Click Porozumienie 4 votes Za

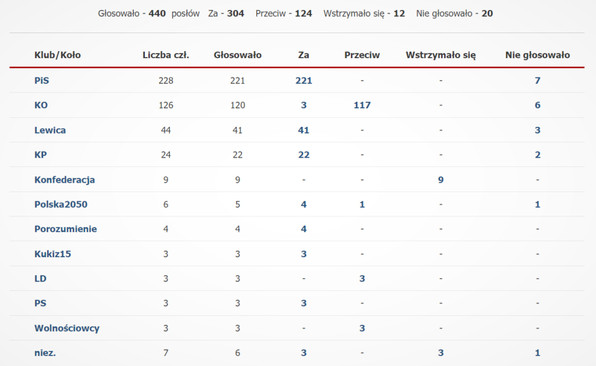click(x=304, y=229)
